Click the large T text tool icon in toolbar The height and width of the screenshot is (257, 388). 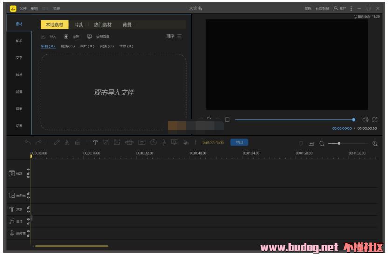[95, 142]
